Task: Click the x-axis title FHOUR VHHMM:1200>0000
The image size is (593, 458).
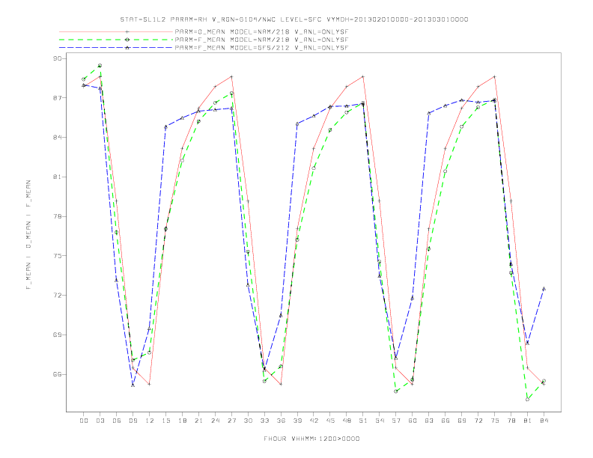Action: coord(311,439)
